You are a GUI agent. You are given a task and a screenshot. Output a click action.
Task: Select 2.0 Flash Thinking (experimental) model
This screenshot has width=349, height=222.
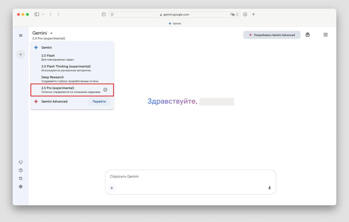coord(72,68)
